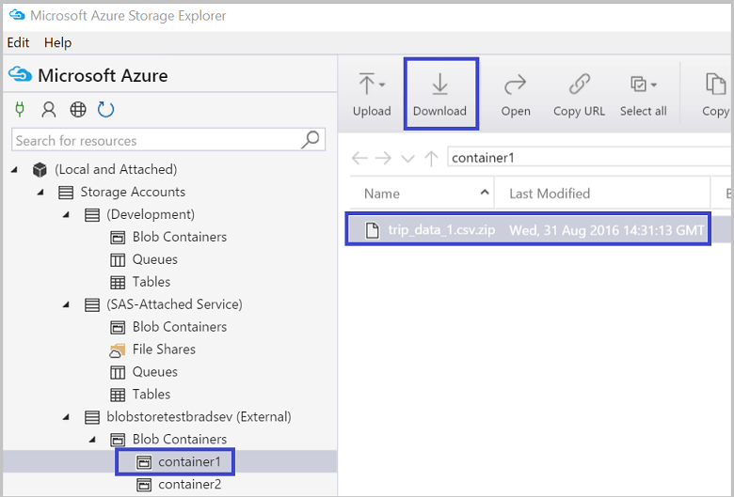This screenshot has height=497, width=734.
Task: Click the Copy URL link icon
Action: point(580,85)
